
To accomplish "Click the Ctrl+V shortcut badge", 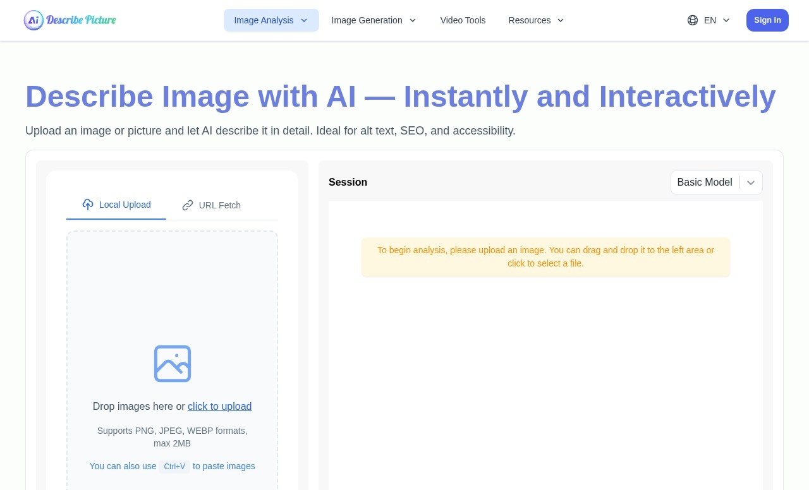I will click(174, 467).
